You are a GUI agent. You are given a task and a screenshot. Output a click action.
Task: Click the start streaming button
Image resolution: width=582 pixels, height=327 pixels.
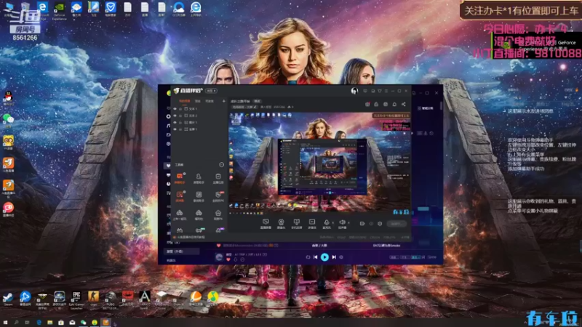tap(396, 224)
